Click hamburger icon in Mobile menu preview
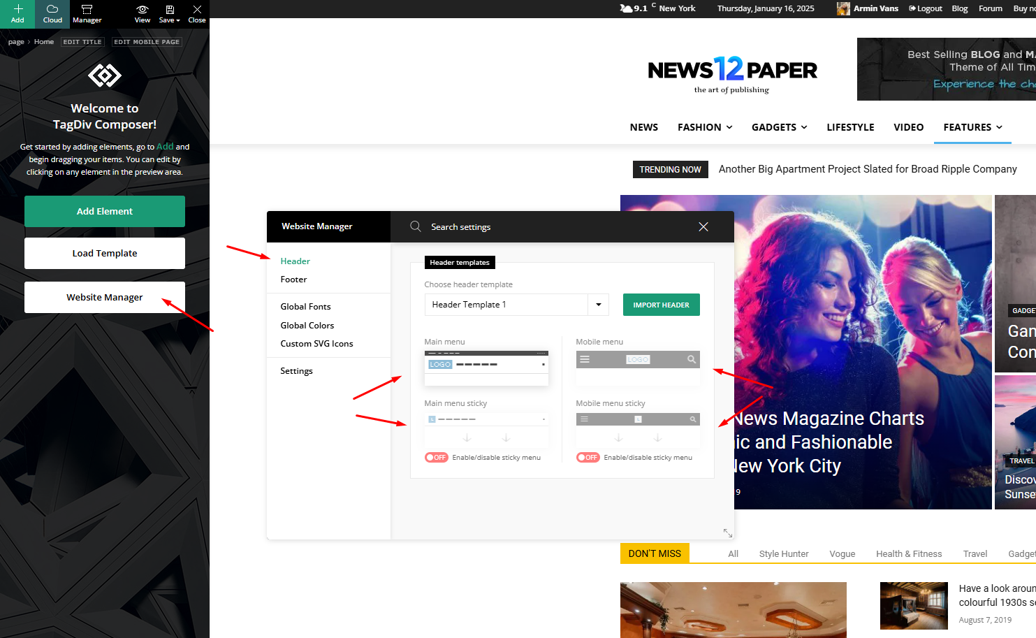The width and height of the screenshot is (1036, 638). [585, 359]
